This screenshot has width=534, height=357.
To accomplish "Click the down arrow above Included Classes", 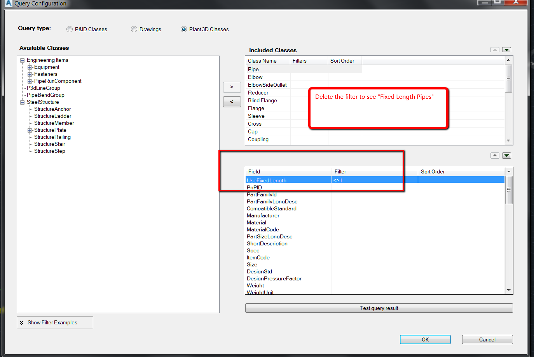I will coord(506,50).
